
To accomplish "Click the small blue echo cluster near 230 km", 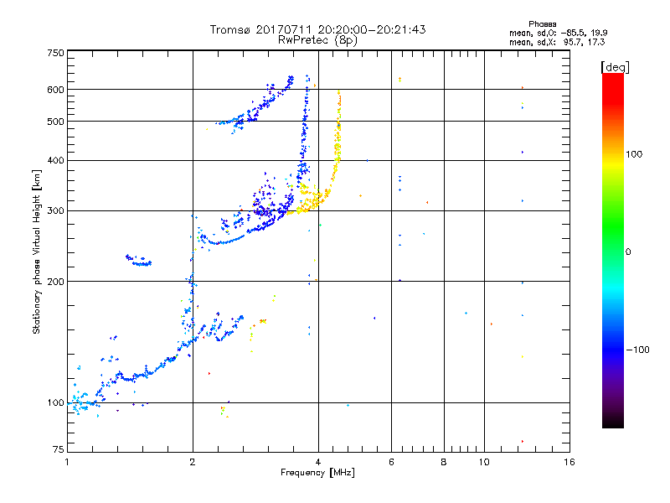I will (x=138, y=261).
